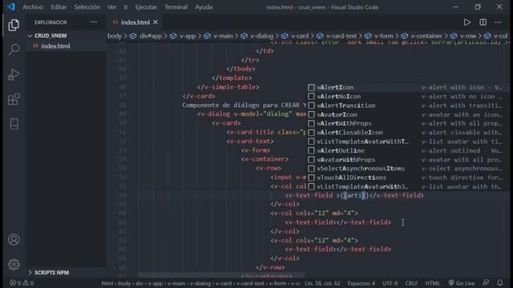Split the editor to the right

pyautogui.click(x=483, y=22)
